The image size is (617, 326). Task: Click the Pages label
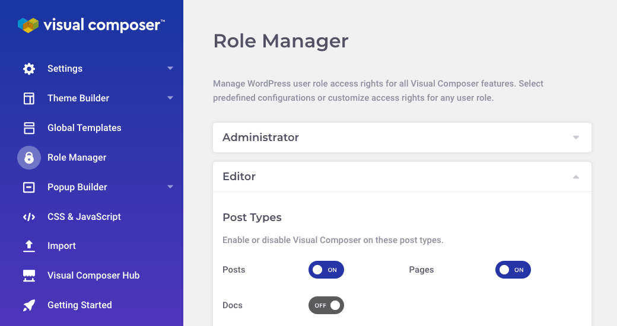point(421,270)
